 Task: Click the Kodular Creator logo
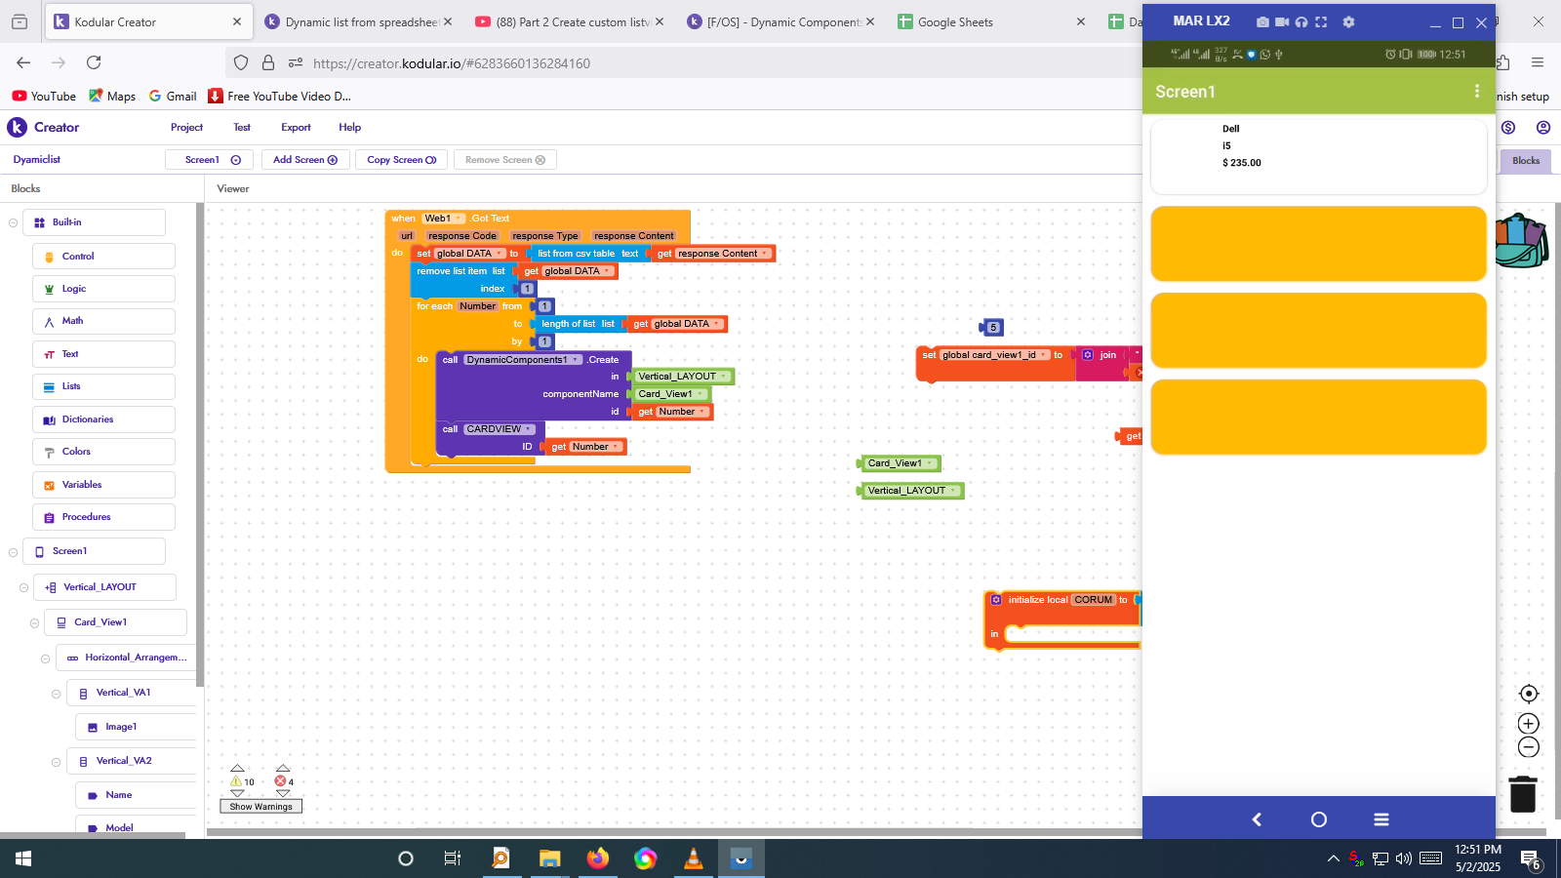click(43, 127)
